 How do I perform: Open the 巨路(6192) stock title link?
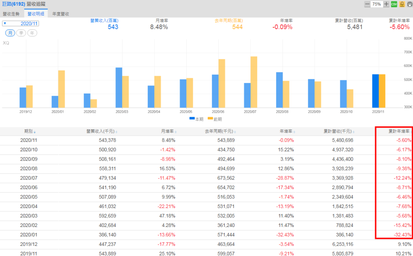14,4
